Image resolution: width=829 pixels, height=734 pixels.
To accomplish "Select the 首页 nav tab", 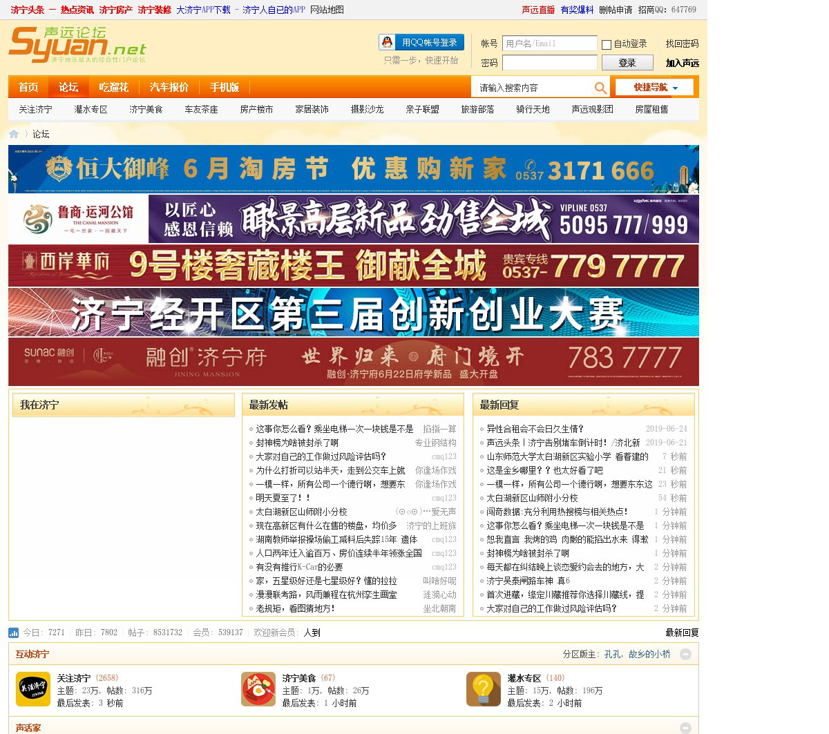I will click(x=28, y=87).
